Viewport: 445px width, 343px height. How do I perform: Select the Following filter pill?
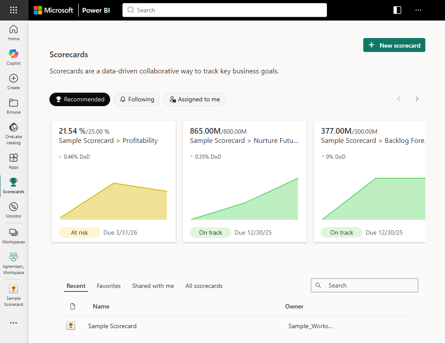coord(137,99)
